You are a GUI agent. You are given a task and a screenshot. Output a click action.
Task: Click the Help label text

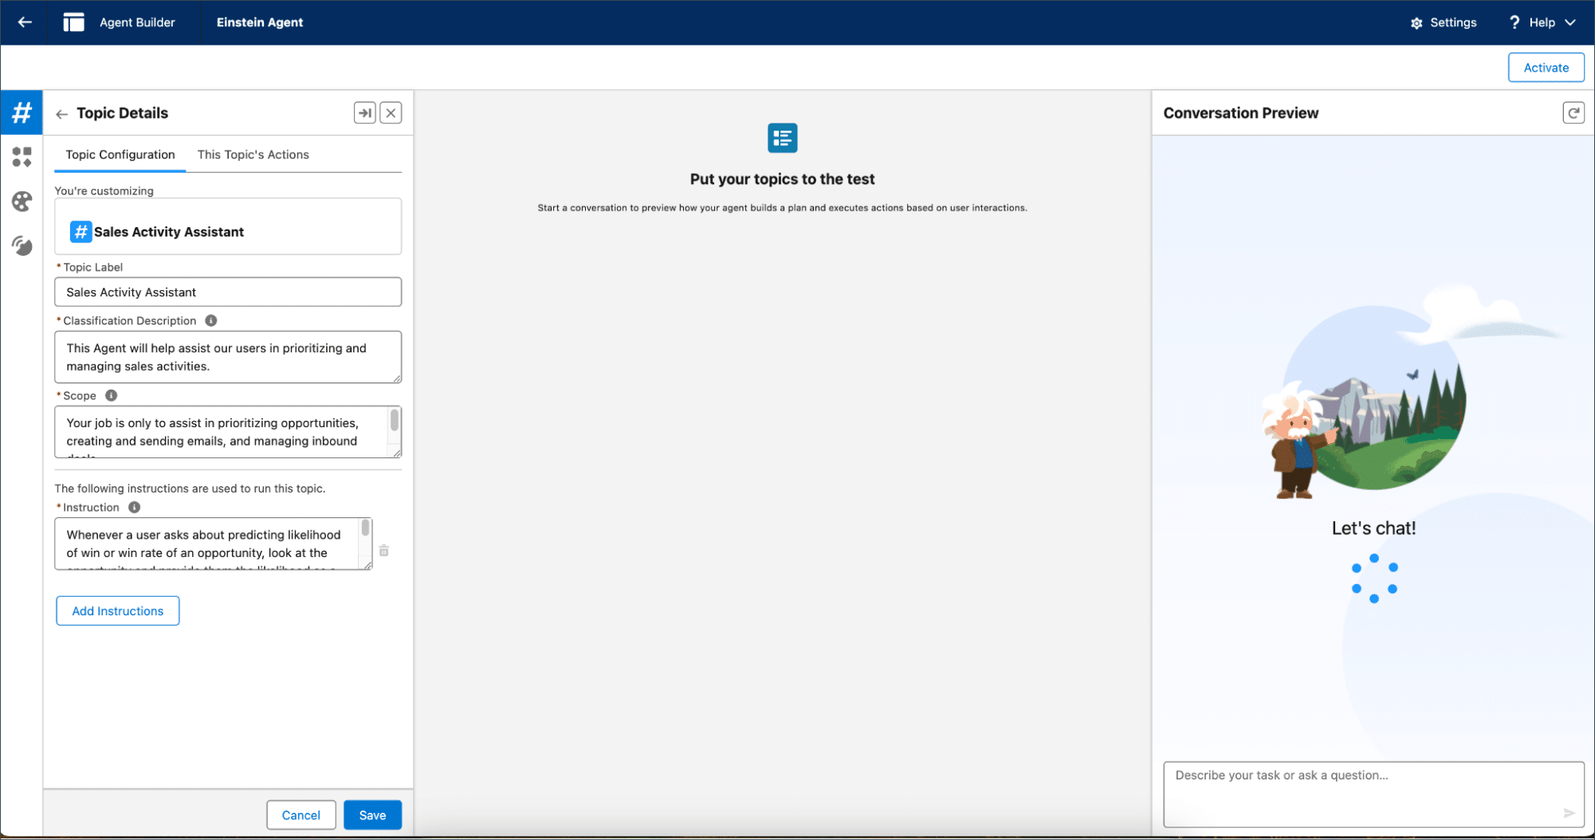tap(1542, 22)
